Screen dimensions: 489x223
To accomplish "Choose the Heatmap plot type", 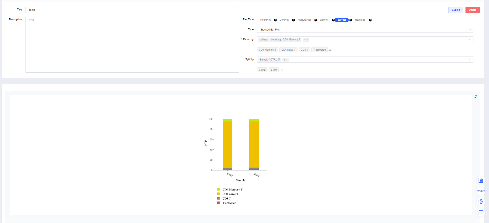I will click(x=360, y=20).
